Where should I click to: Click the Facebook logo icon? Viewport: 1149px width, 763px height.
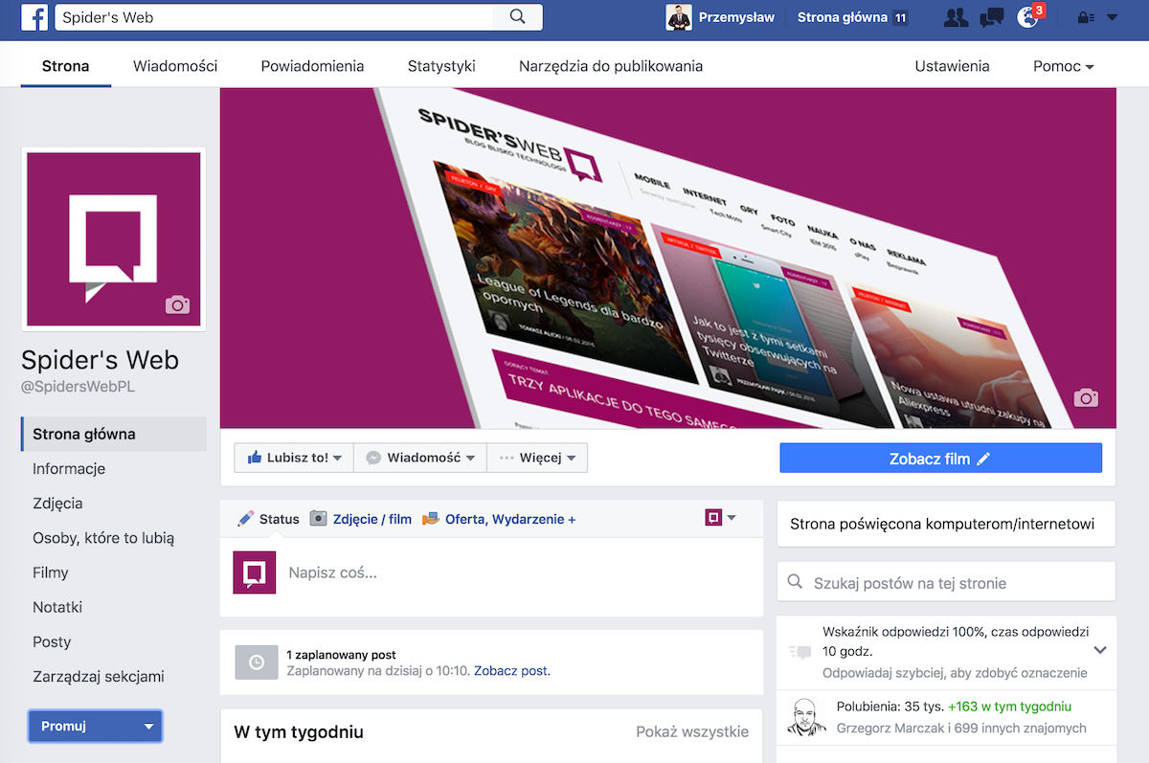click(34, 17)
